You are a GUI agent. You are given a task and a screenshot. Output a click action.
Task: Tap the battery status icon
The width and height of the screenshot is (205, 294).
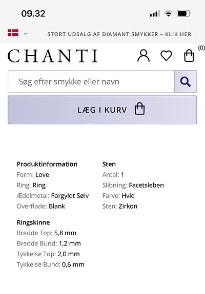pos(184,13)
